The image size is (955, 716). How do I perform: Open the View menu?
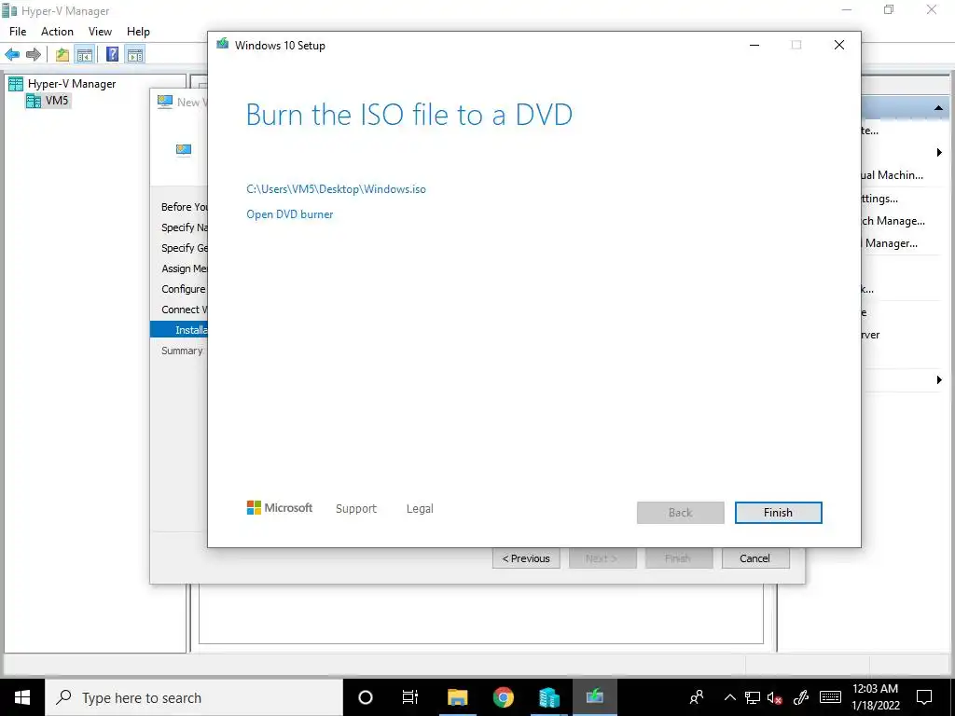pos(100,32)
